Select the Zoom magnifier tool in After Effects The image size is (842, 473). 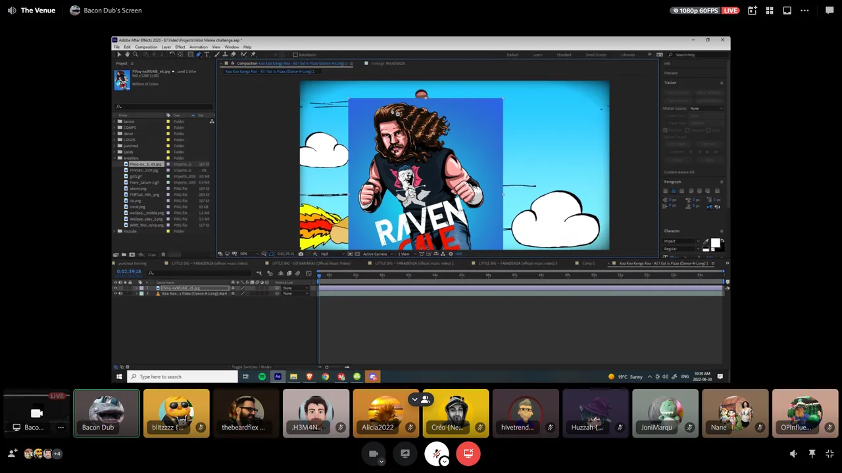tap(136, 55)
